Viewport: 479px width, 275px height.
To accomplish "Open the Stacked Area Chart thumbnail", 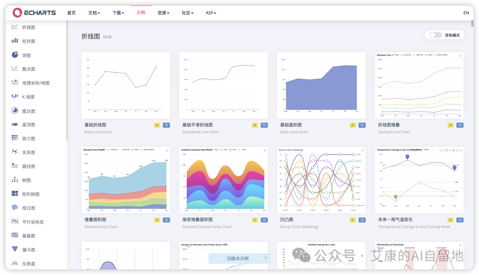I will (x=126, y=180).
